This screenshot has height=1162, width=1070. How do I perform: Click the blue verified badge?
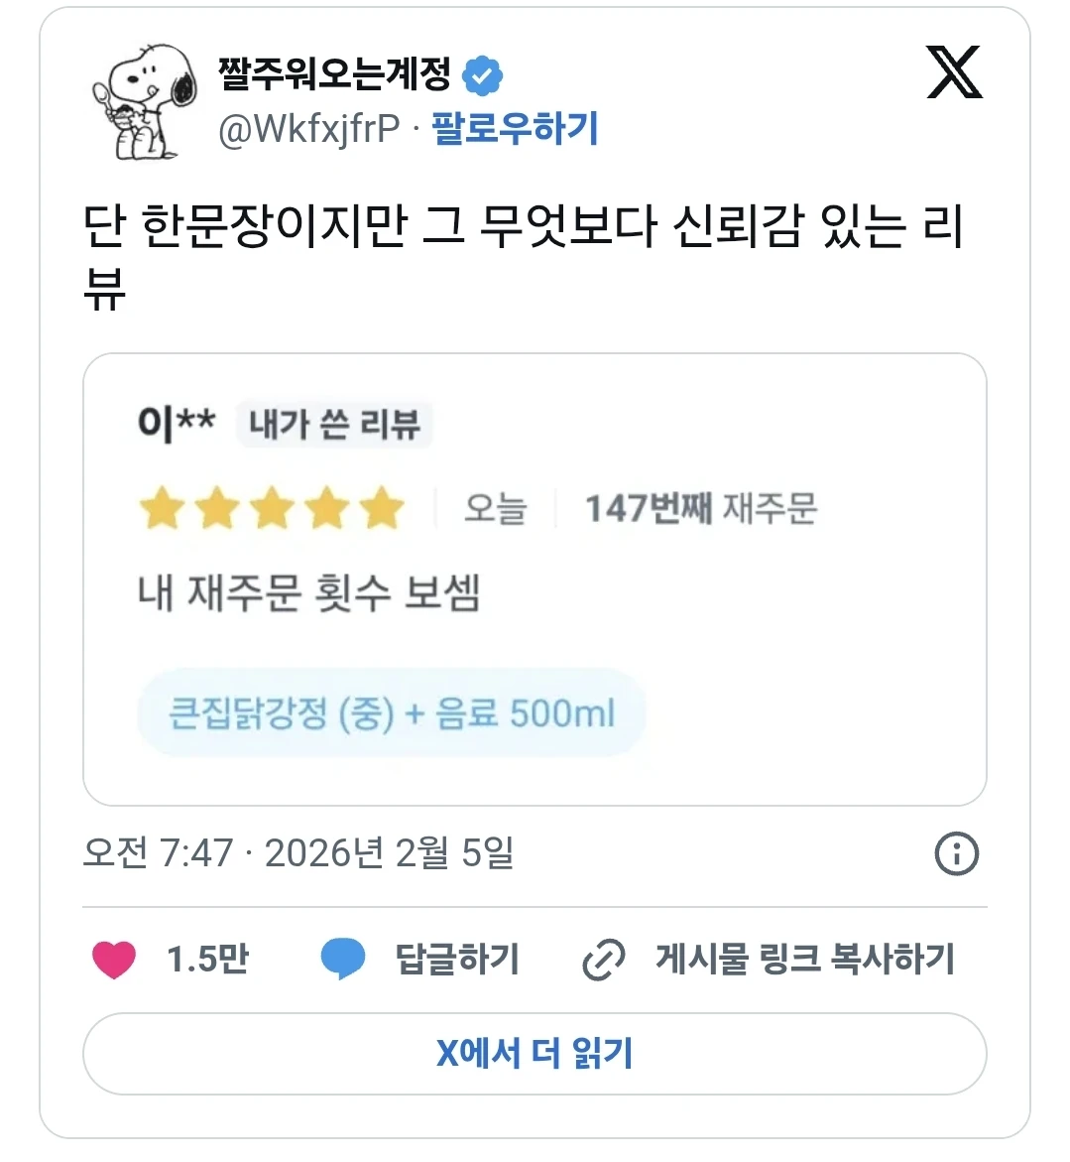[x=483, y=75]
